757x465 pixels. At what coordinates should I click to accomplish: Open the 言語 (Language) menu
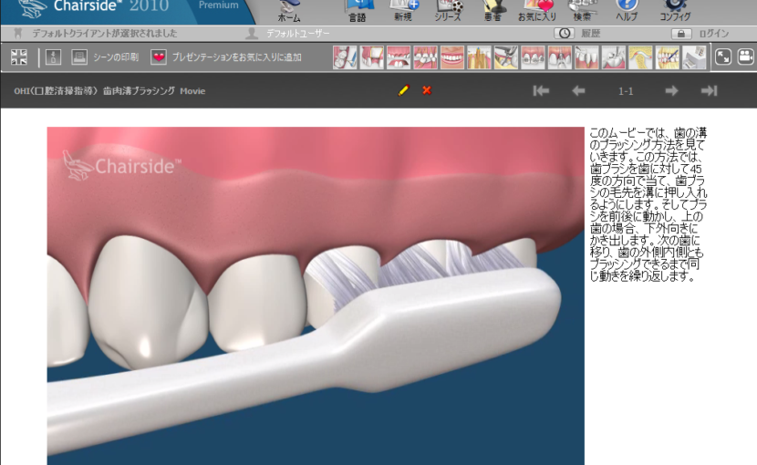click(x=358, y=11)
